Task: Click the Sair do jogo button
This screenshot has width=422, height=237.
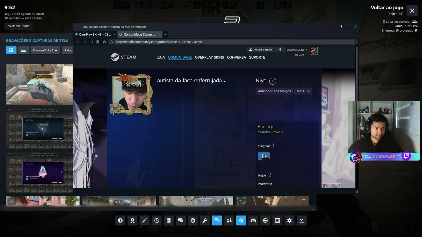Action: coord(19,26)
